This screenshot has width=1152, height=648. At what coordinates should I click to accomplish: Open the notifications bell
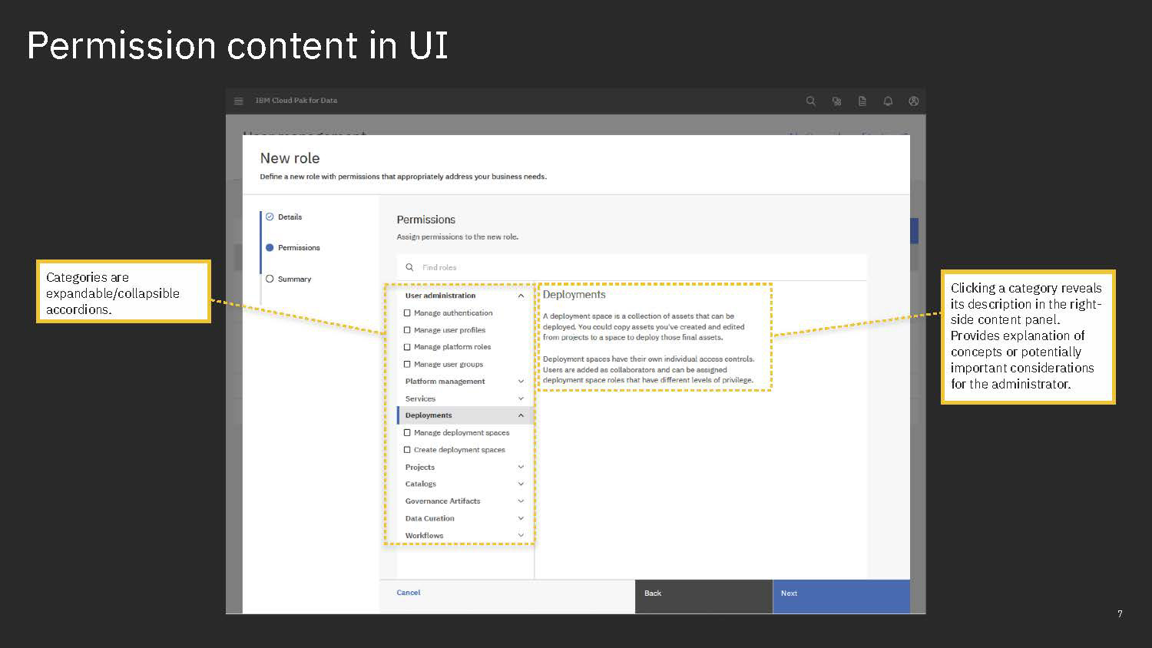click(x=888, y=101)
